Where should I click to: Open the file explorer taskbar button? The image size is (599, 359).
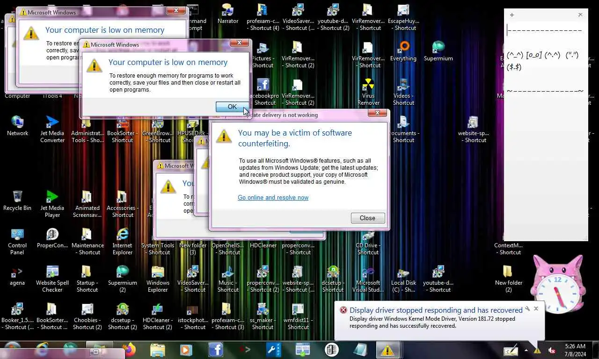[158, 350]
